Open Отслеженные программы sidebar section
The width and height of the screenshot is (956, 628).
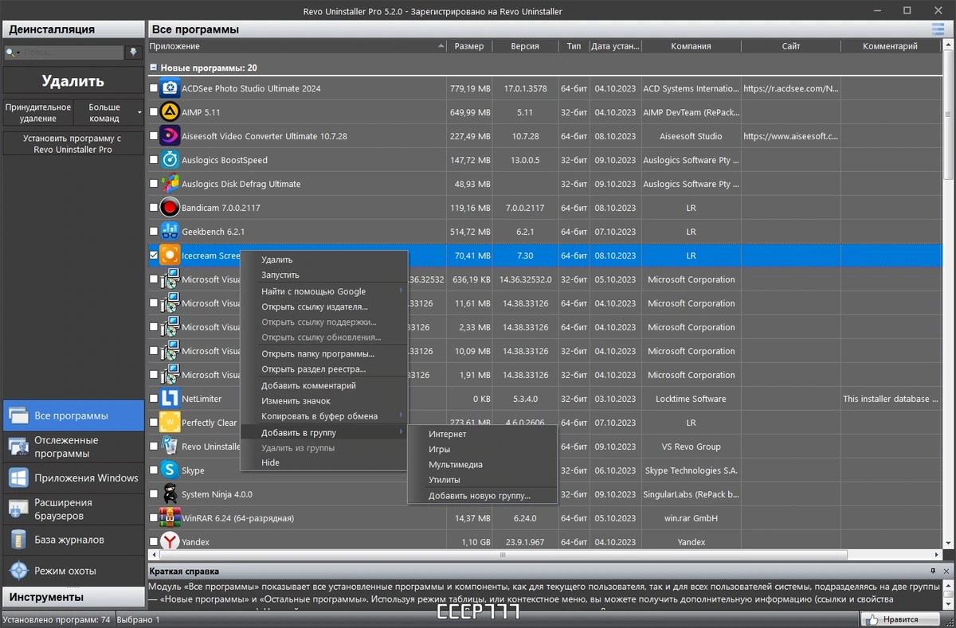coord(73,447)
